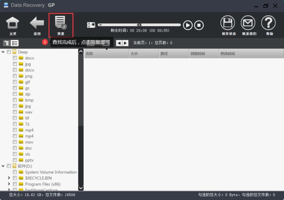Screen dimensions: 284x200
Task: Tick the bmp folder checkbox
Action: click(x=15, y=100)
